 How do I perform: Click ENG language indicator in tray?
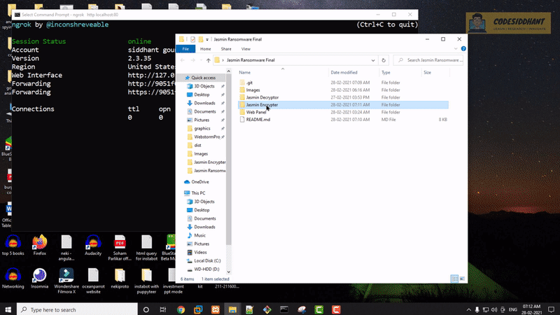click(513, 309)
